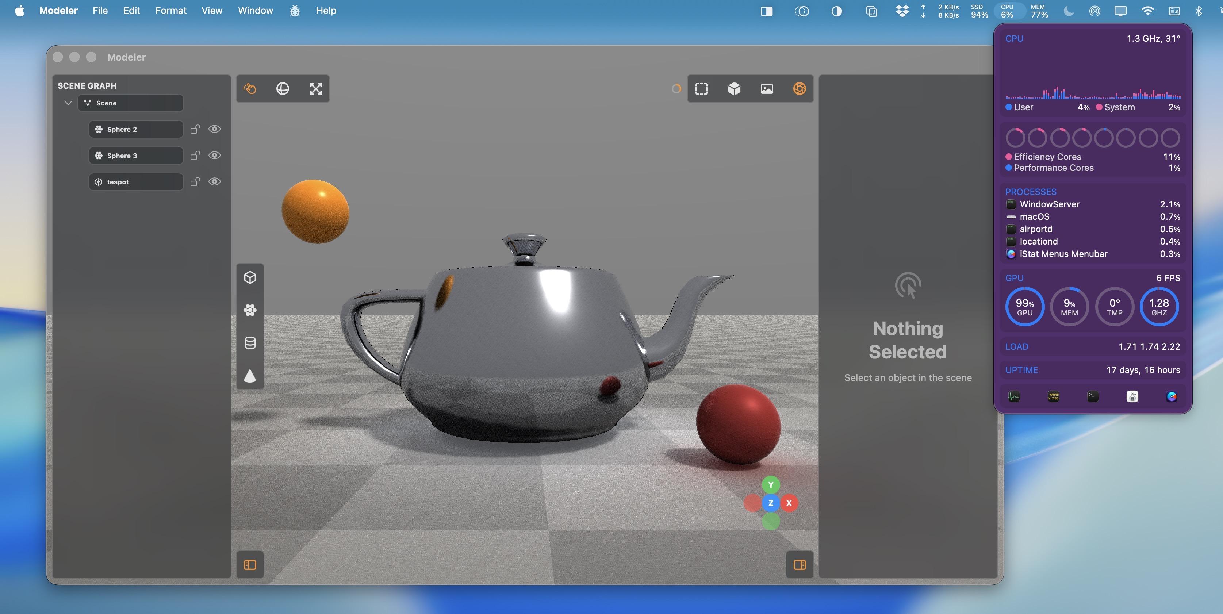Open the image render view mode
Viewport: 1223px width, 614px height.
tap(767, 88)
